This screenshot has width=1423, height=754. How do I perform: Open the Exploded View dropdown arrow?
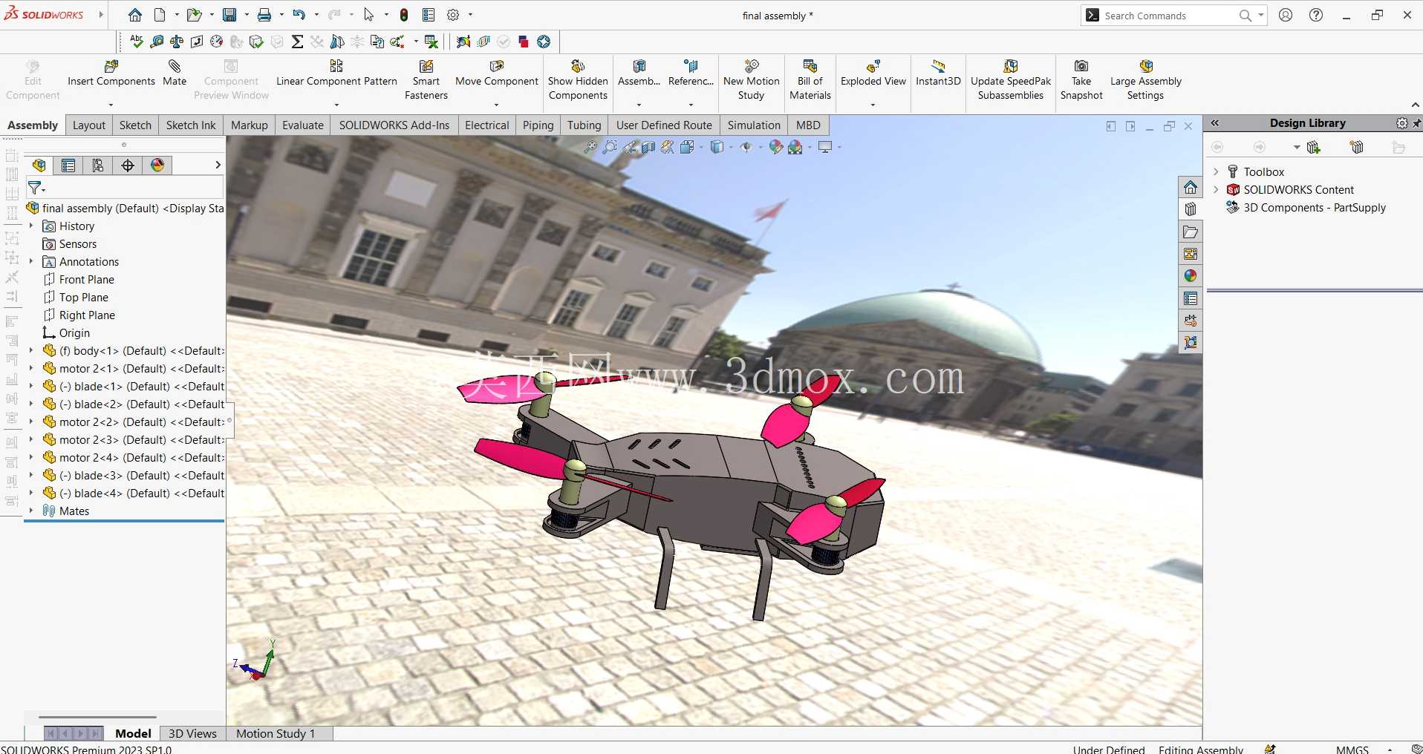pos(873,105)
